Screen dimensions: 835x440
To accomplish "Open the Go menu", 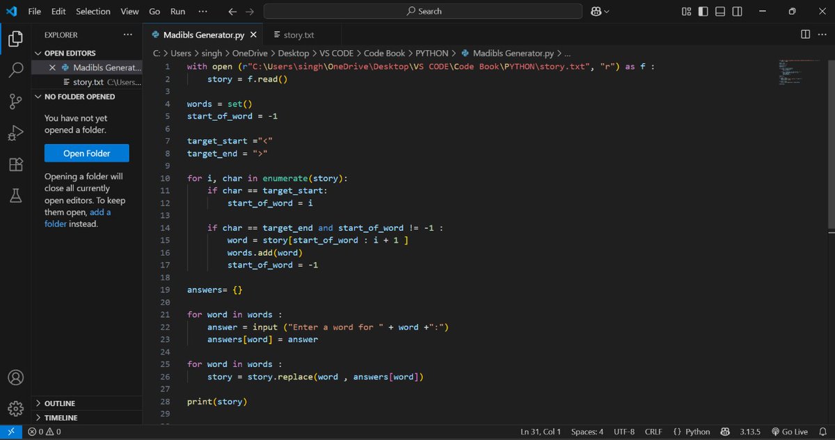I will coord(154,11).
